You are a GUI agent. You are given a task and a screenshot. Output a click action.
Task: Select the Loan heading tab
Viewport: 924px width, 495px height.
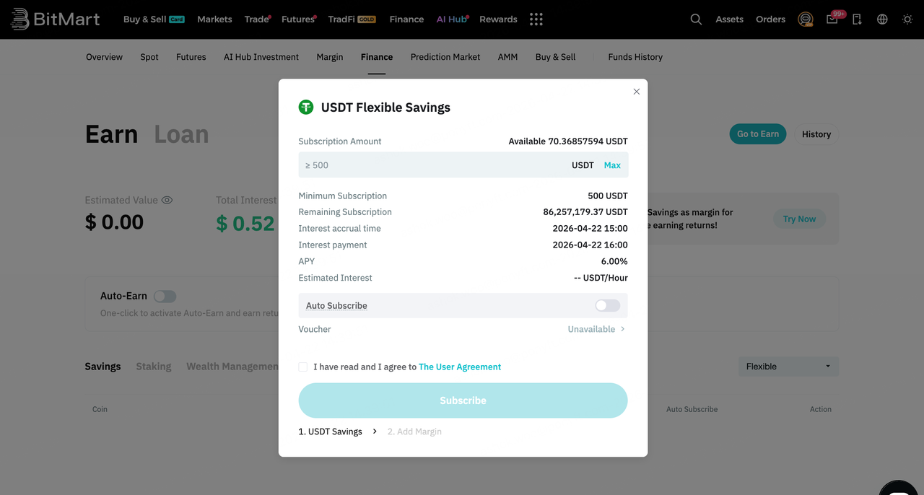[181, 134]
